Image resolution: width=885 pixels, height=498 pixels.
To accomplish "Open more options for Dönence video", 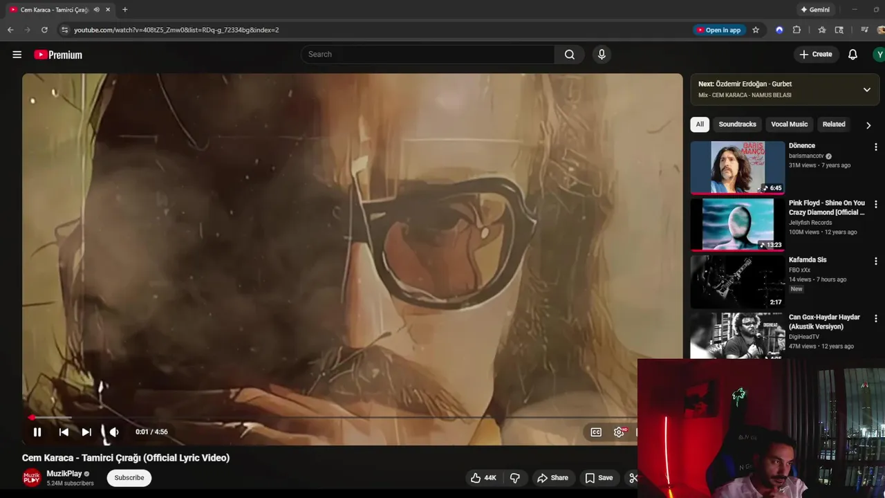I will click(x=876, y=147).
